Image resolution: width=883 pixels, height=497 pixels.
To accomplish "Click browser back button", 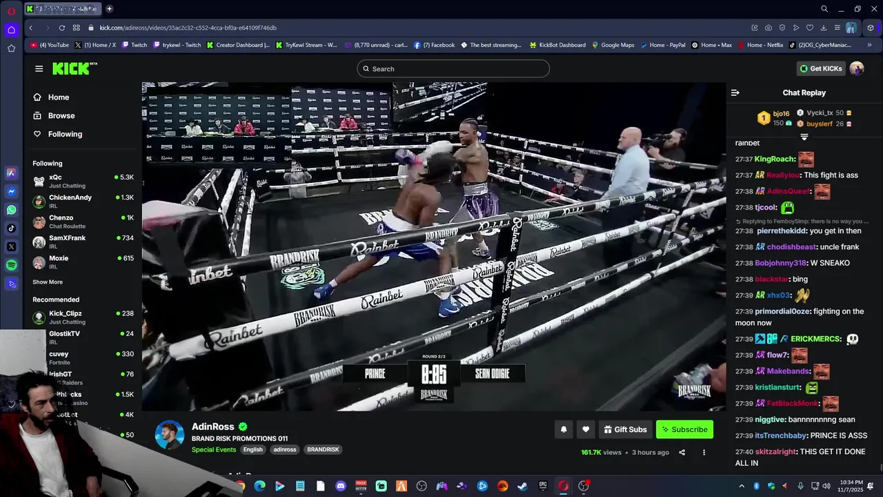I will (x=30, y=28).
